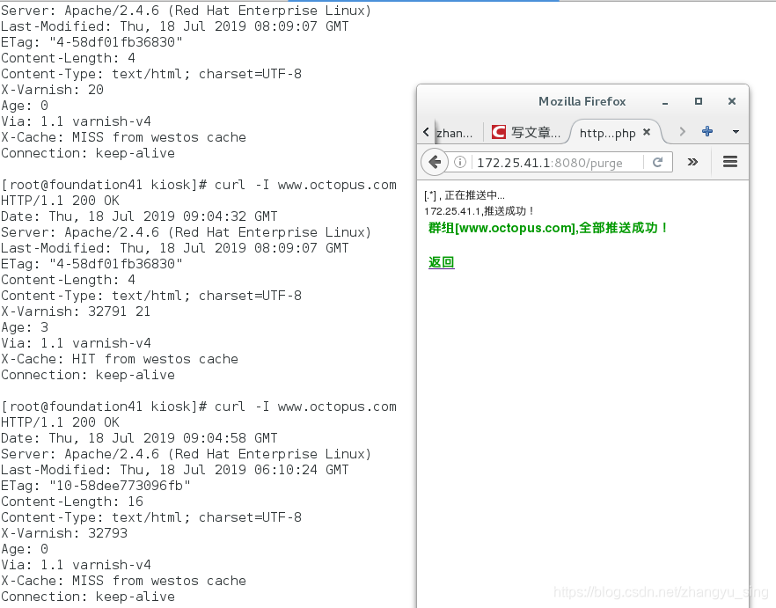Open the Firefox hamburger menu

tap(730, 162)
